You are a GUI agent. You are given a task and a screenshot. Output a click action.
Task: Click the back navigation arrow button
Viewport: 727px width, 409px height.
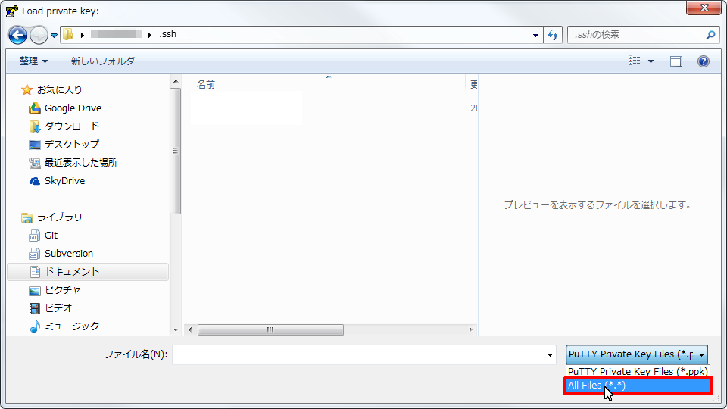17,35
